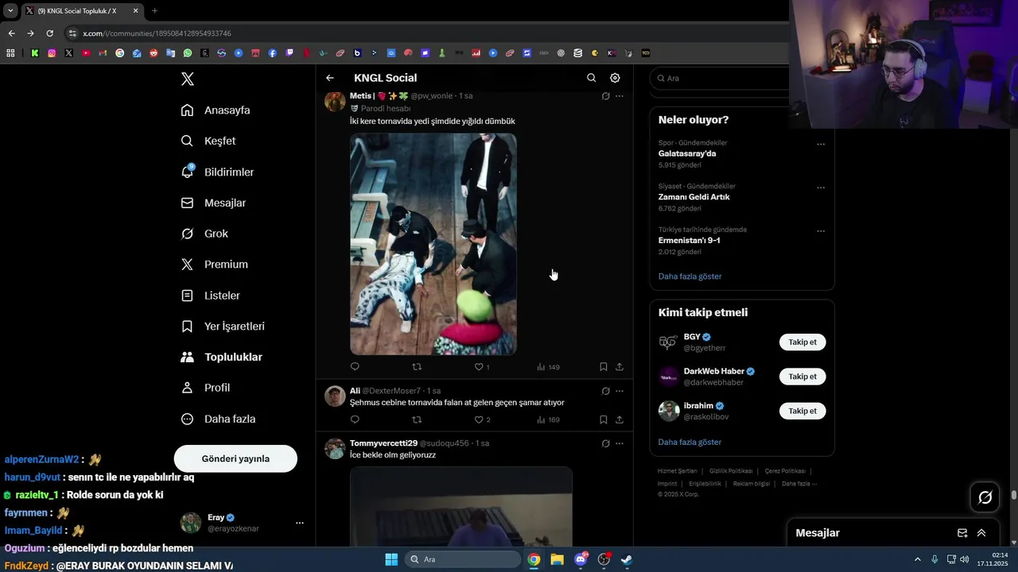Repost the Ali post

(417, 419)
